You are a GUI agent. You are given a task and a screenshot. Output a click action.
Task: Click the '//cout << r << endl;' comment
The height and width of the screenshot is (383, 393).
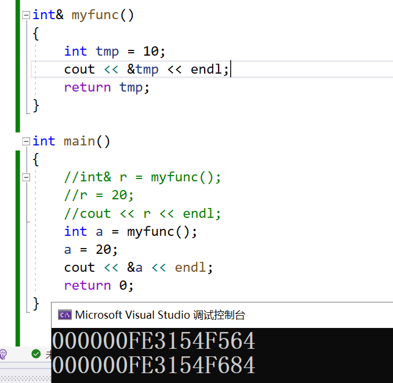pos(143,214)
